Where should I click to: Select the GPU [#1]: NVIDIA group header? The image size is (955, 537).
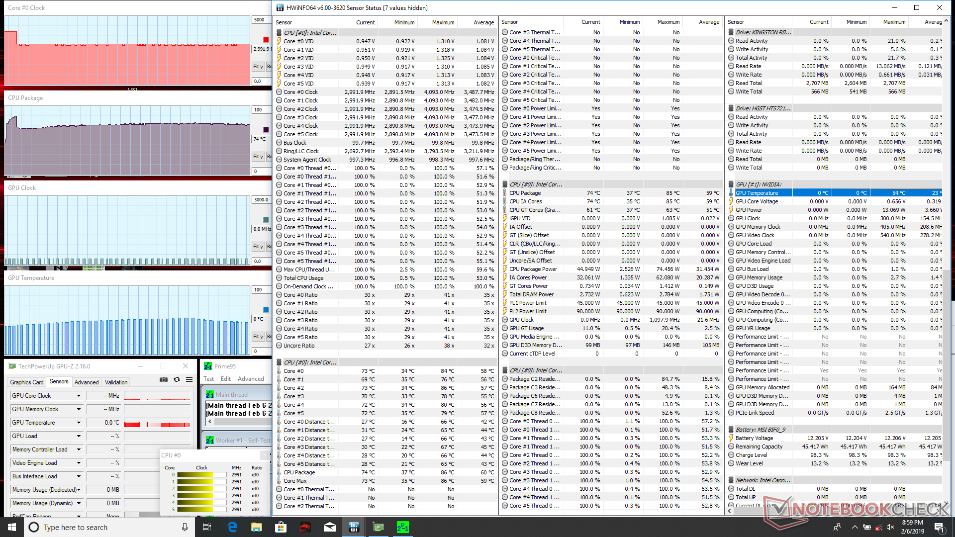click(834, 184)
